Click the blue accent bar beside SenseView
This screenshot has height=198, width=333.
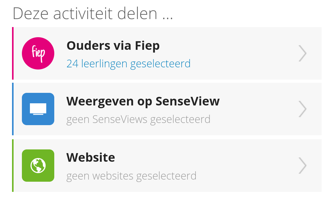coord(13,109)
